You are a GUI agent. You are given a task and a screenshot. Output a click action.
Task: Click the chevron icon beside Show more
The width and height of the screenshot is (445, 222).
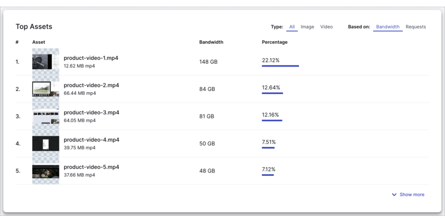coord(394,195)
